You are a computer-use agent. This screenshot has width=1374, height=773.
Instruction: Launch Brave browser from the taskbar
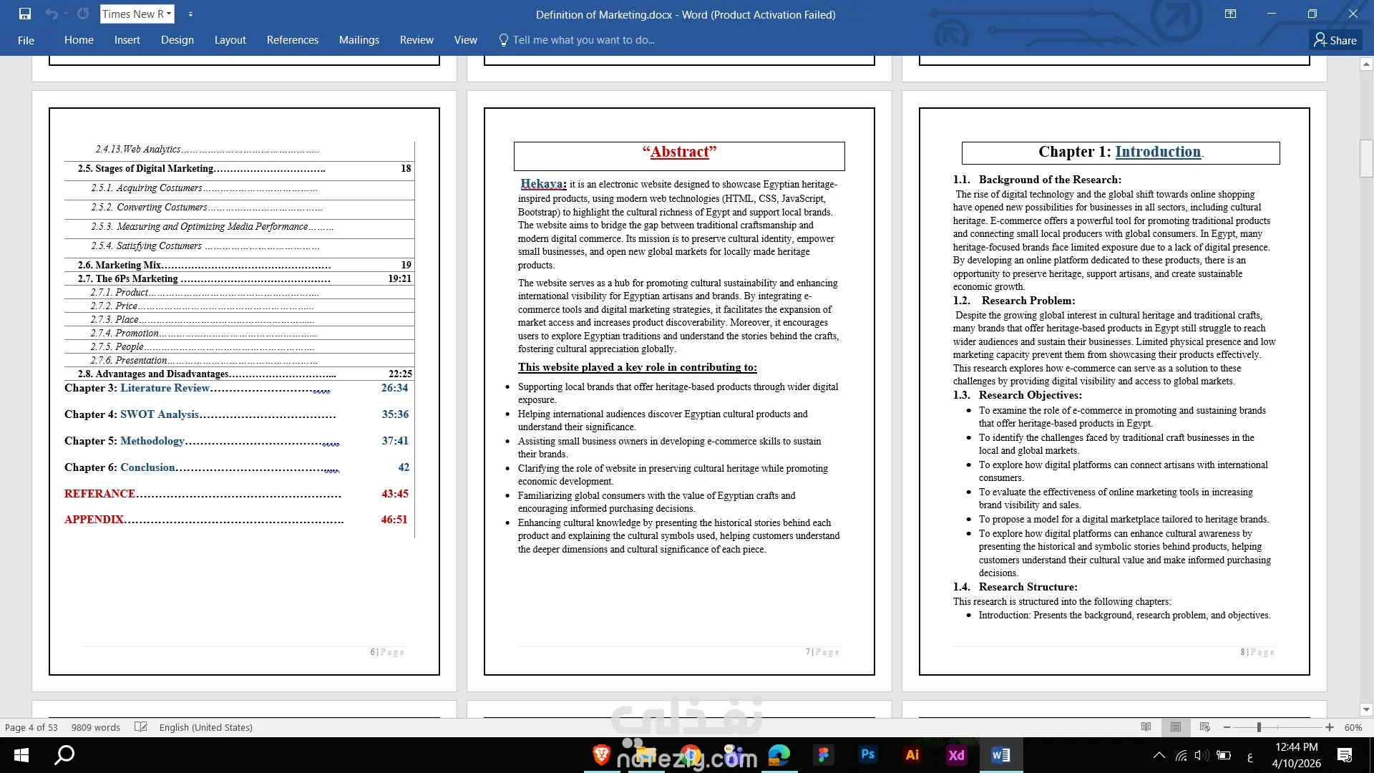601,755
